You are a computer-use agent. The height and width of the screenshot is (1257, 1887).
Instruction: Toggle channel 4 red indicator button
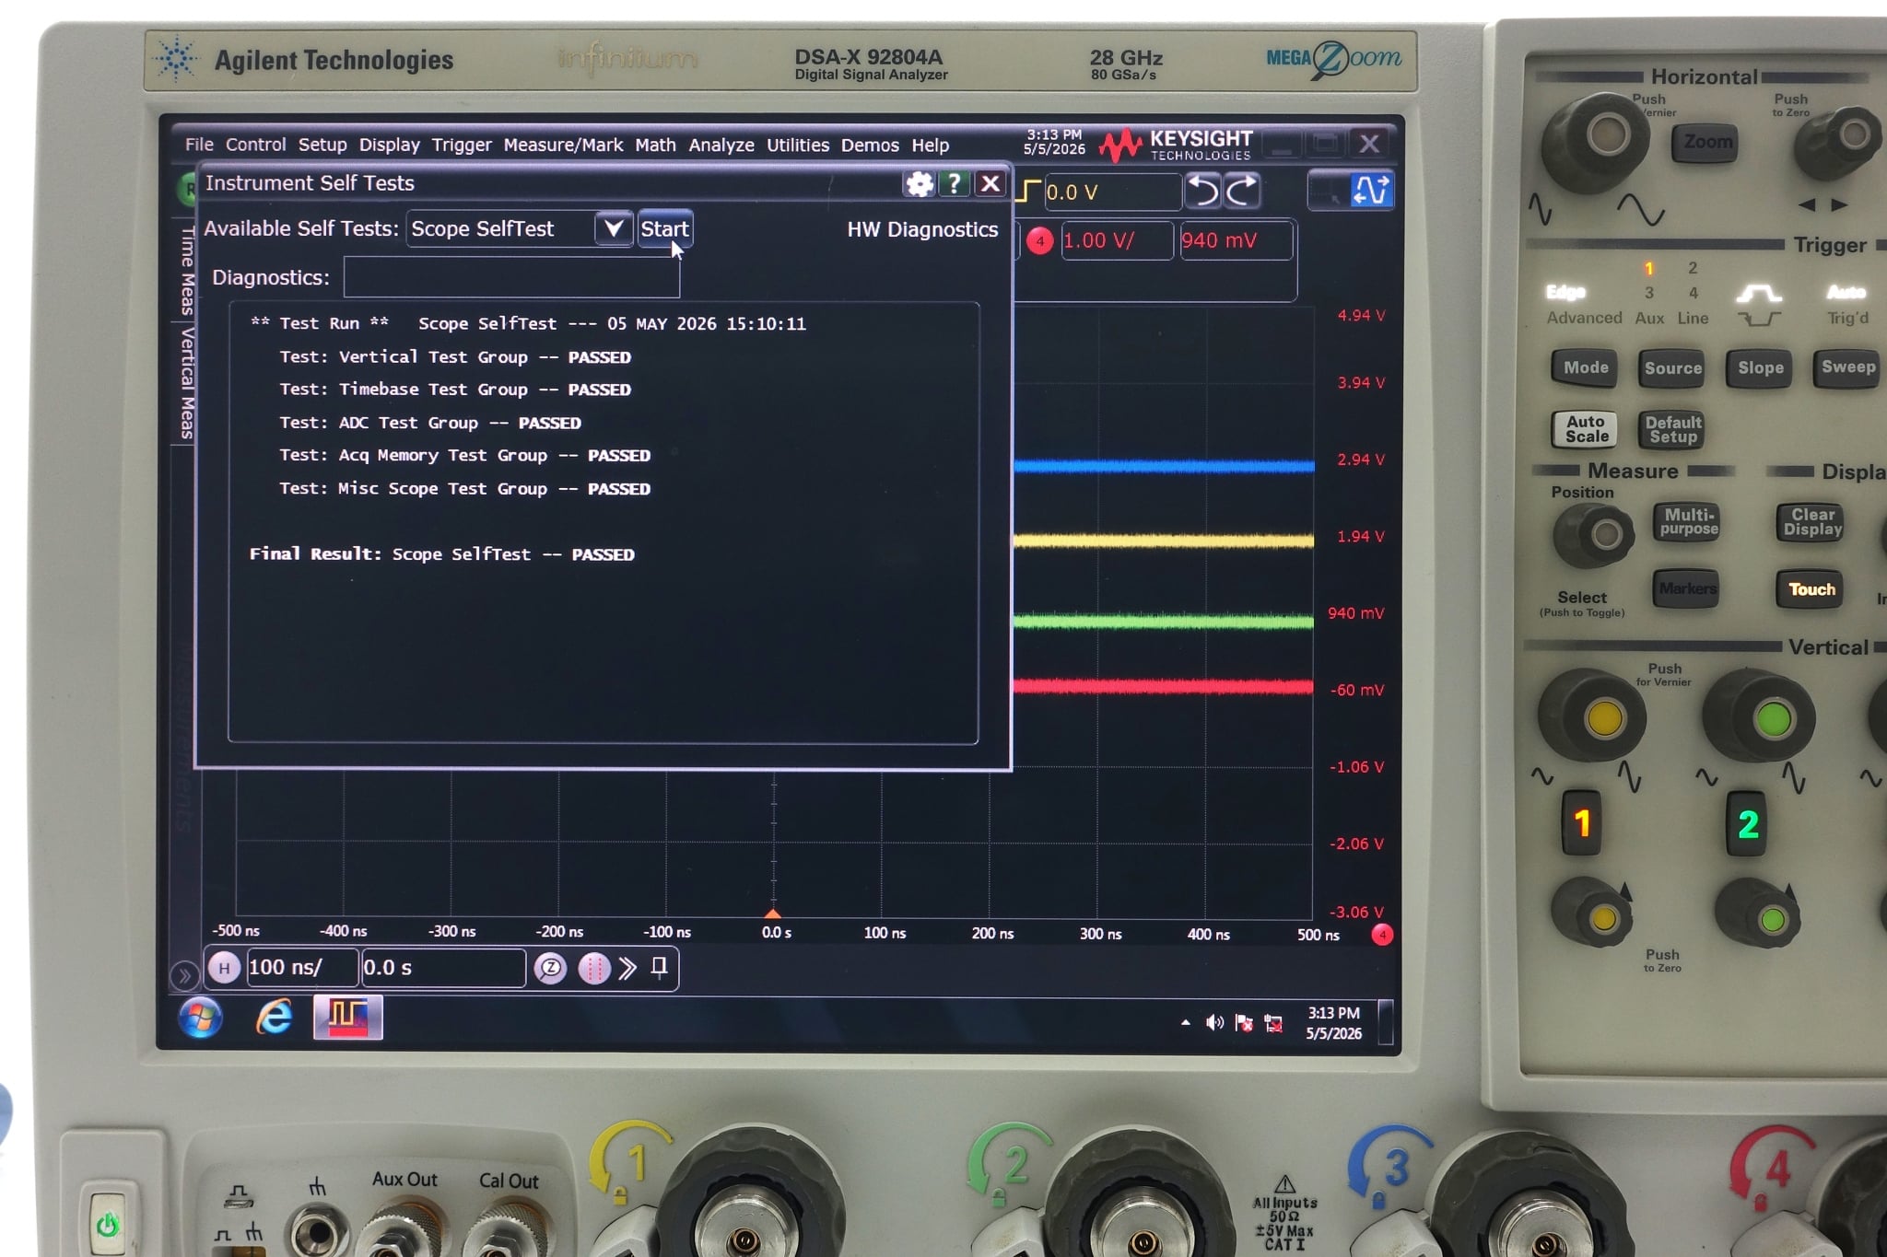1039,241
